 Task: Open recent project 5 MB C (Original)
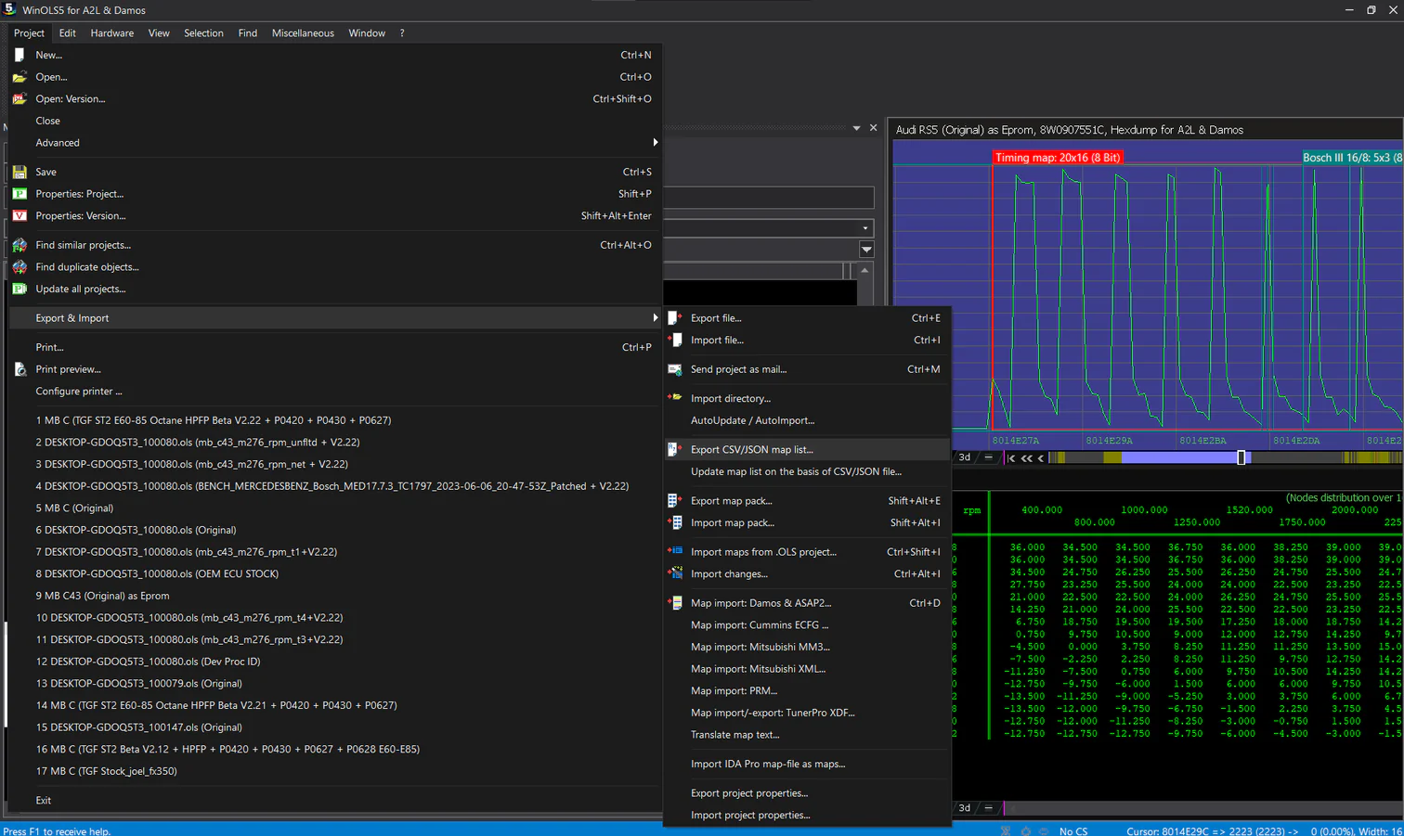click(334, 508)
